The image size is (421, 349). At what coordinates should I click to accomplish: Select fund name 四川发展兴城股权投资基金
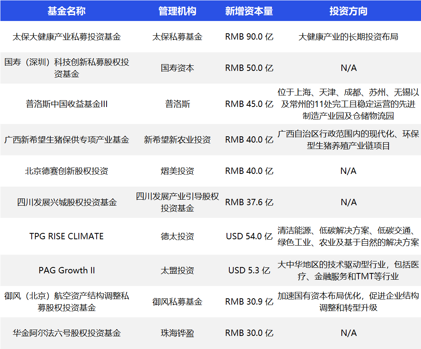click(67, 202)
